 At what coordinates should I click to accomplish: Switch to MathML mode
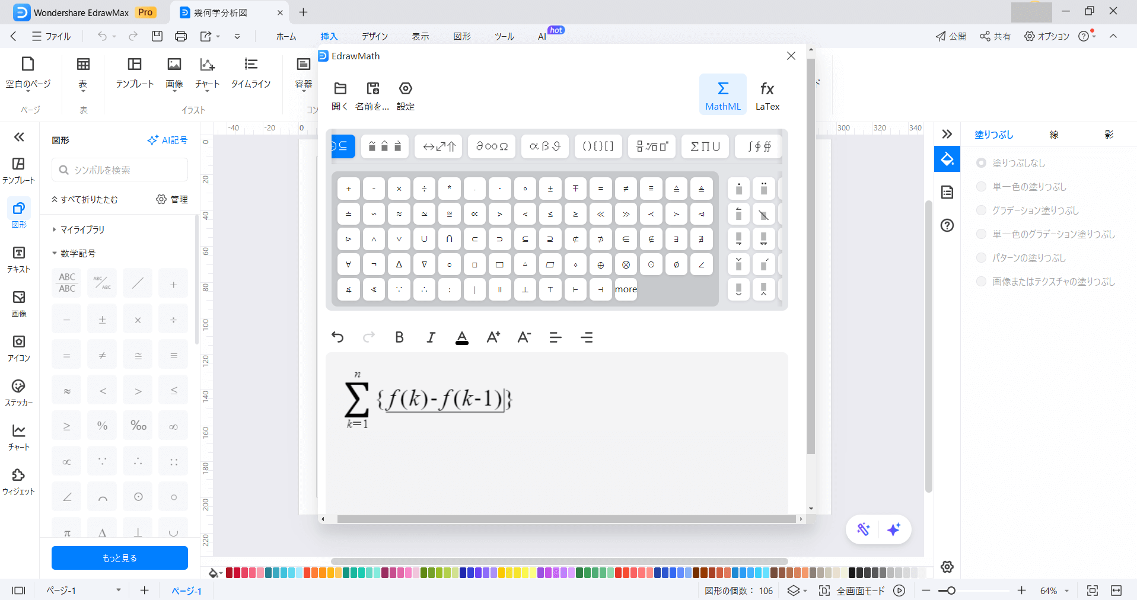[x=723, y=94]
